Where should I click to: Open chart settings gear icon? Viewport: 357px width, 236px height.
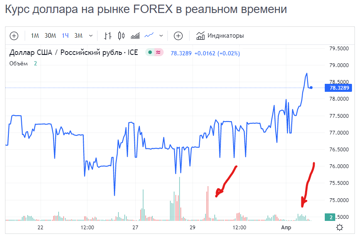(x=339, y=227)
